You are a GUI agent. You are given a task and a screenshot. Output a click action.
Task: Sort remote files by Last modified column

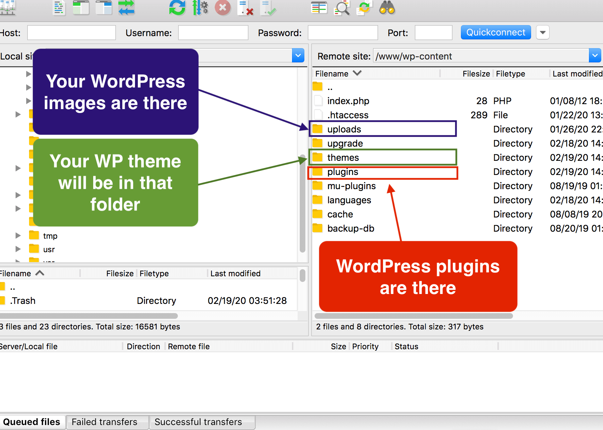pyautogui.click(x=577, y=74)
